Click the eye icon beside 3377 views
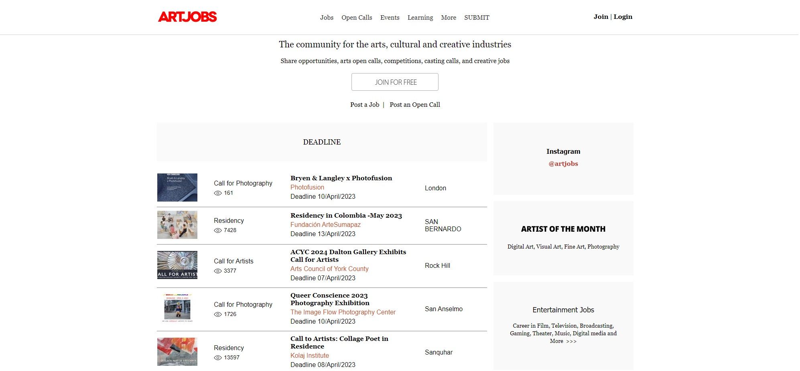Image resolution: width=800 pixels, height=371 pixels. [218, 271]
